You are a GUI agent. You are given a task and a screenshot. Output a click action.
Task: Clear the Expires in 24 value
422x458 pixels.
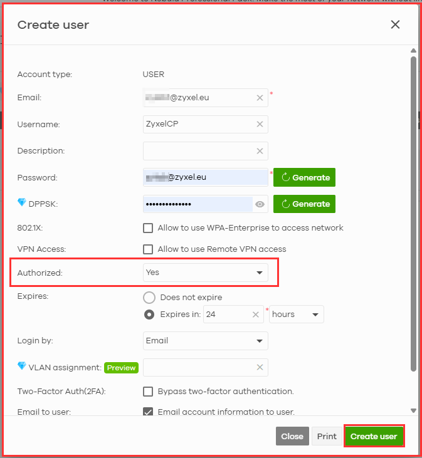(256, 315)
